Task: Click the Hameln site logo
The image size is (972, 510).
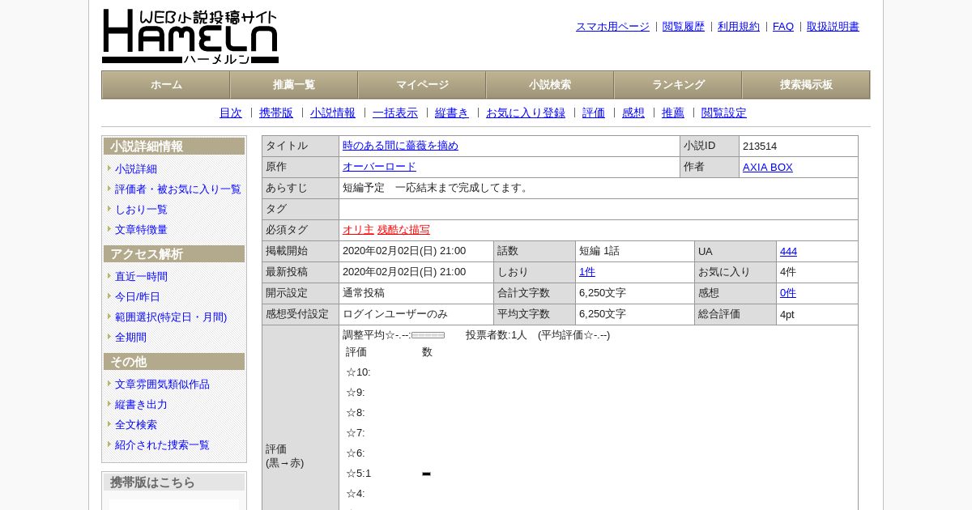Action: click(x=190, y=36)
